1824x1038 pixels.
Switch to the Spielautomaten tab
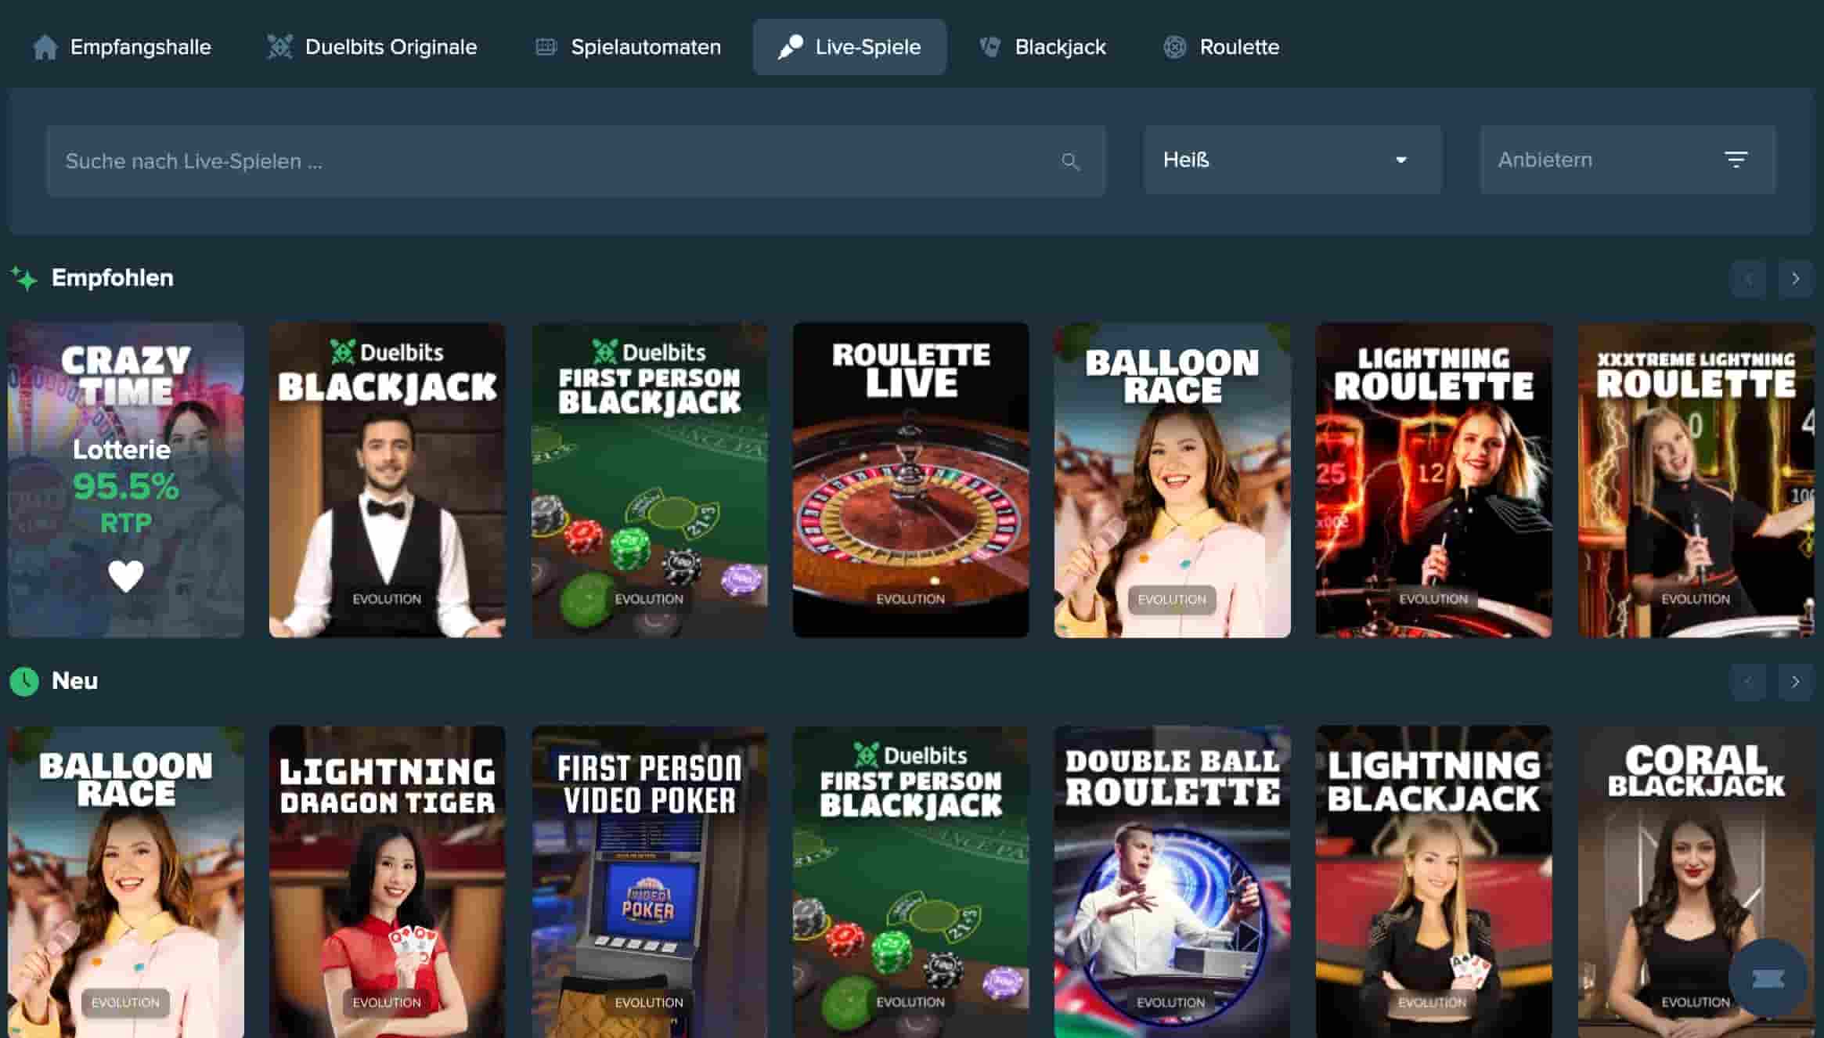tap(646, 46)
